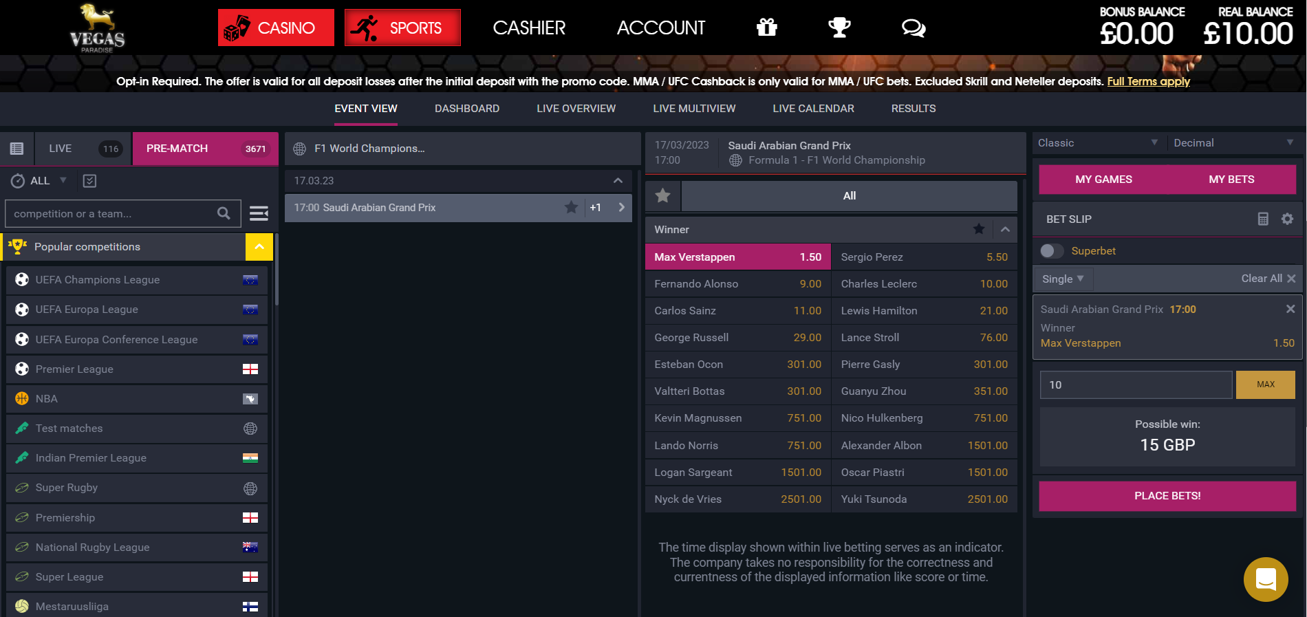This screenshot has width=1307, height=617.
Task: Show +1 more markets for Saudi Grand Prix
Action: (596, 207)
